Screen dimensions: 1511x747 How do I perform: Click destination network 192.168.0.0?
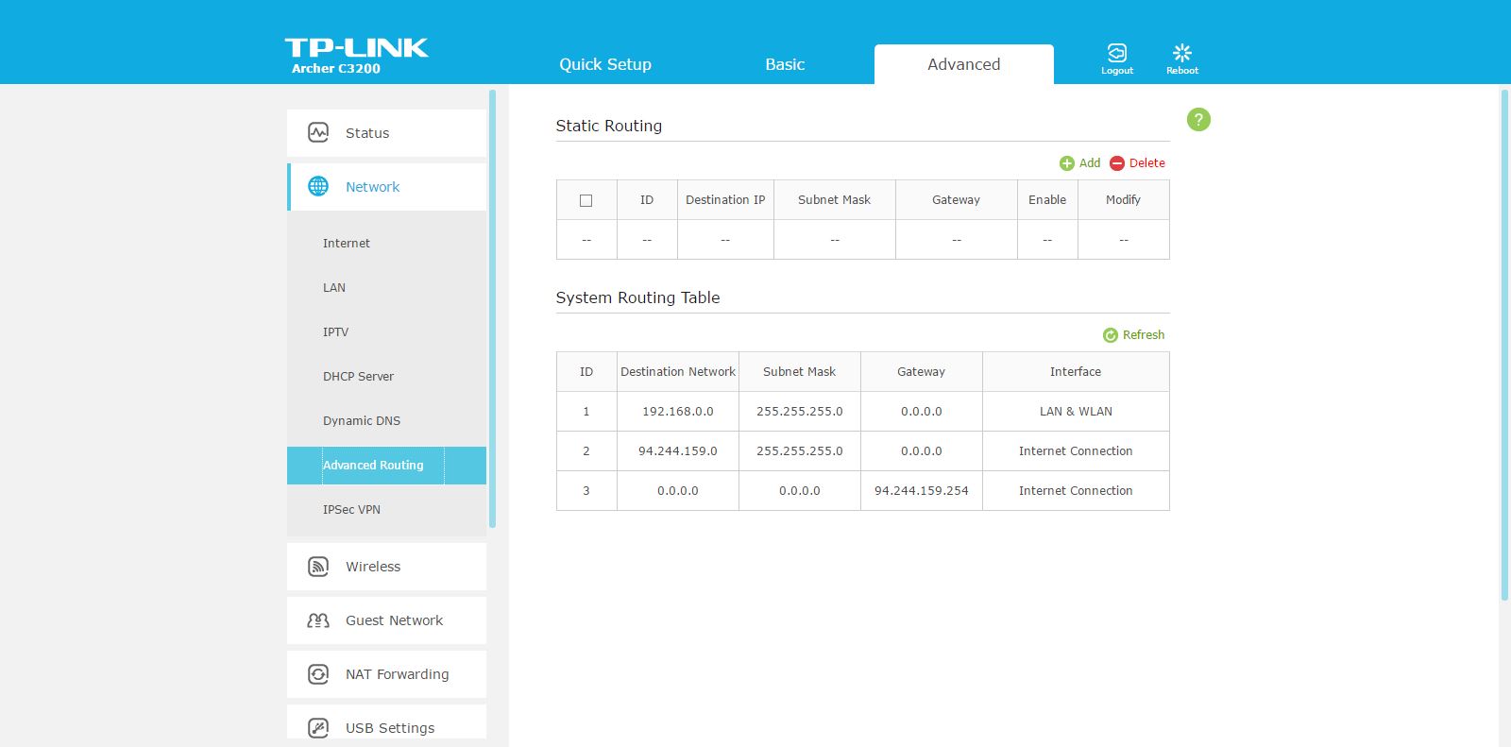678,412
